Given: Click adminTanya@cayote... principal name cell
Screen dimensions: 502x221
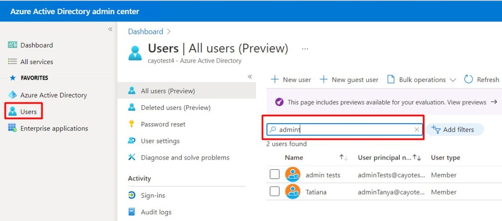Looking at the screenshot, I should pos(391,192).
